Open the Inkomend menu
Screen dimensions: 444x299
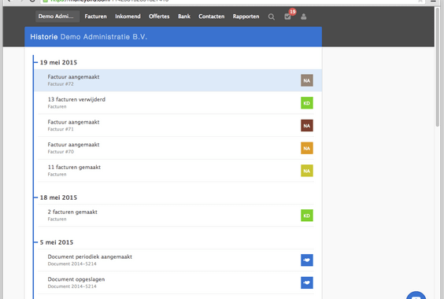(x=128, y=17)
